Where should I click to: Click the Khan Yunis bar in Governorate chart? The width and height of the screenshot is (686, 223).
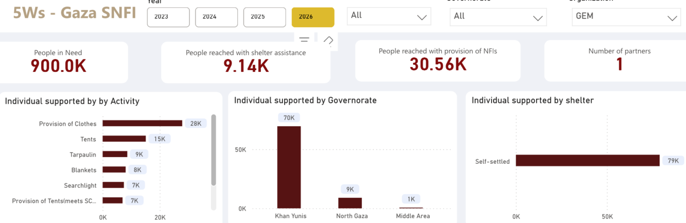(x=289, y=167)
